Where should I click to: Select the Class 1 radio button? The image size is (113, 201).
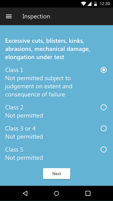(x=104, y=70)
